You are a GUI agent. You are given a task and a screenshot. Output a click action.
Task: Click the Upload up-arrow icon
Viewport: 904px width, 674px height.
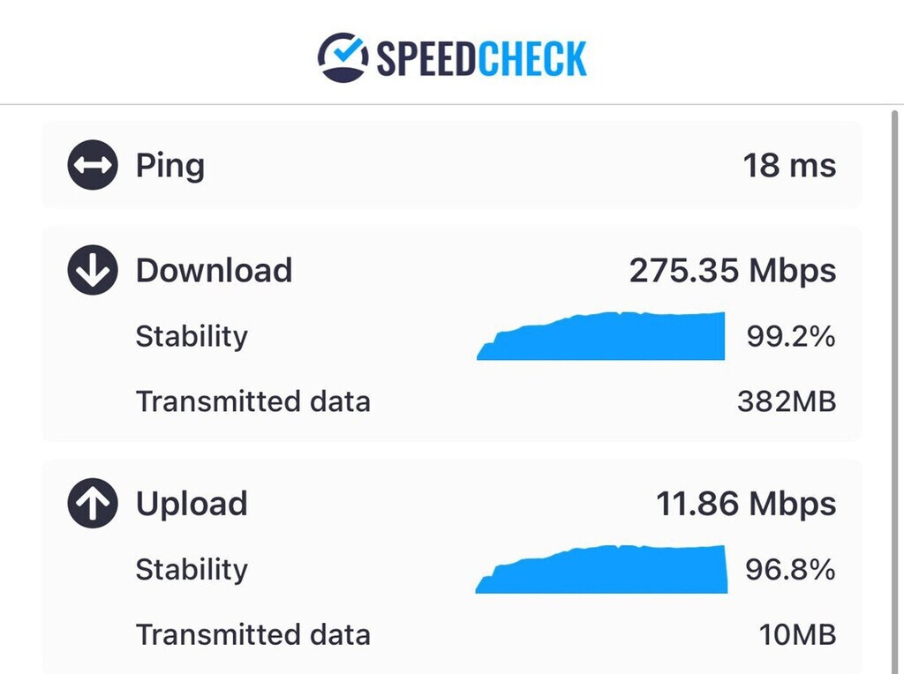(92, 504)
